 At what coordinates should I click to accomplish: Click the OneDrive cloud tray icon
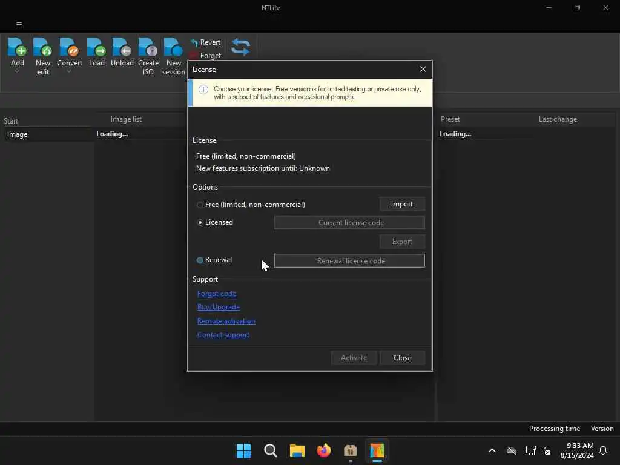click(512, 450)
